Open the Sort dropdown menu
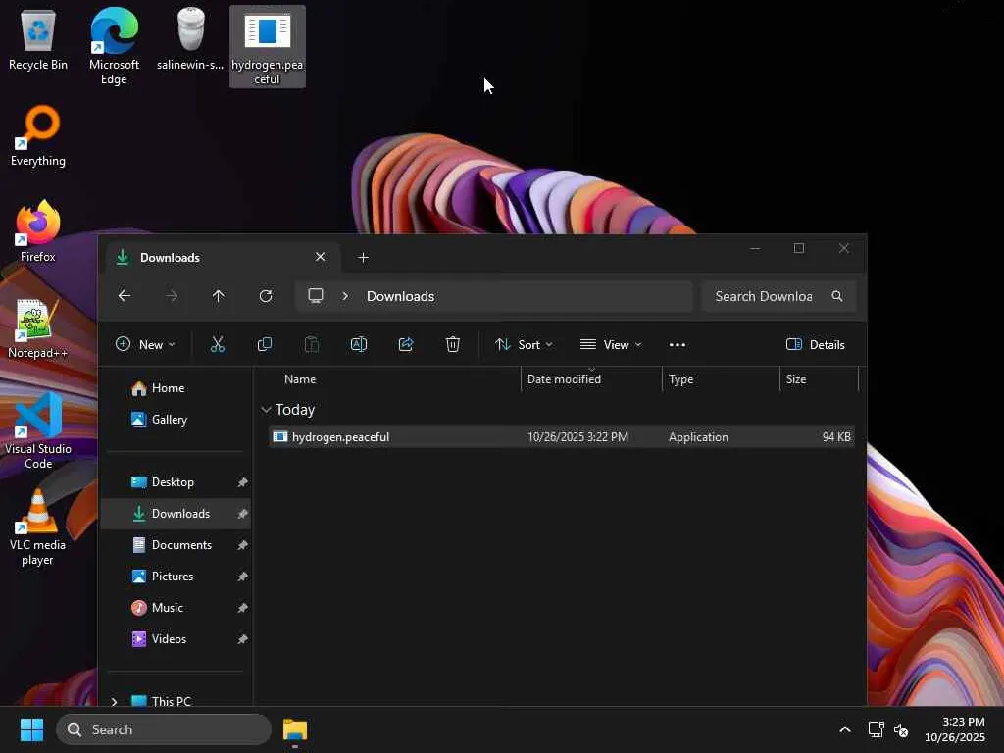1004x753 pixels. tap(524, 344)
